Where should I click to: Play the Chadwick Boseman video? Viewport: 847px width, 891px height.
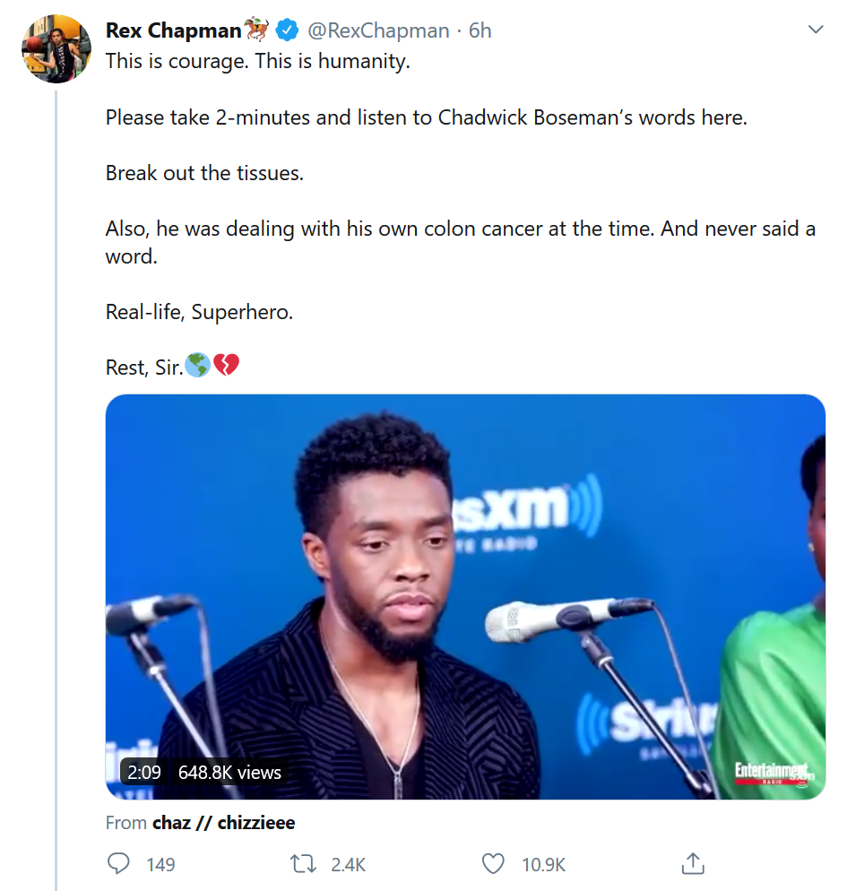pyautogui.click(x=465, y=596)
